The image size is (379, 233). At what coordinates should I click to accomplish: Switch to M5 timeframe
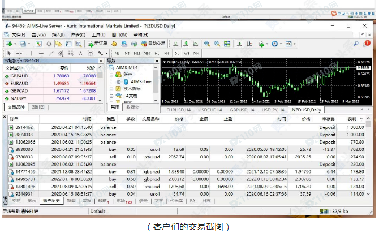(x=127, y=53)
